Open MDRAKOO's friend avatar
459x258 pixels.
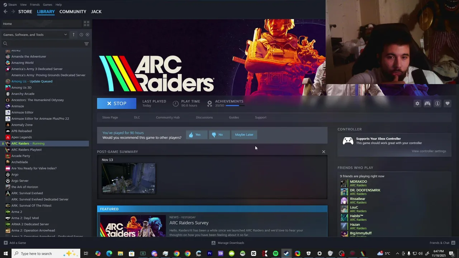click(344, 183)
